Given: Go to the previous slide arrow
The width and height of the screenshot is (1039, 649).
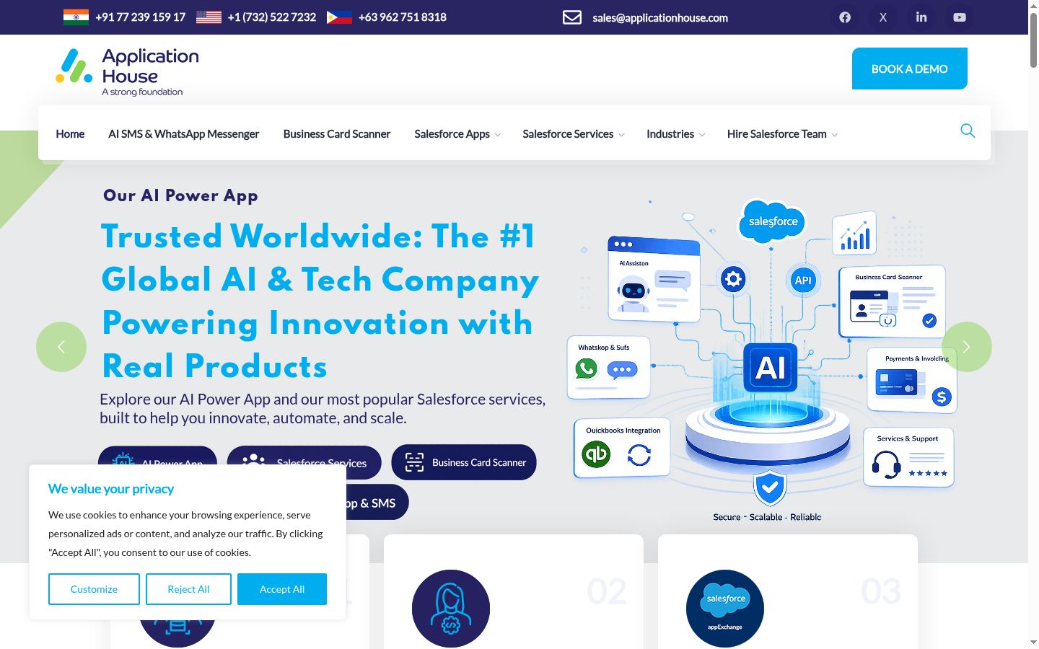Looking at the screenshot, I should pyautogui.click(x=61, y=347).
